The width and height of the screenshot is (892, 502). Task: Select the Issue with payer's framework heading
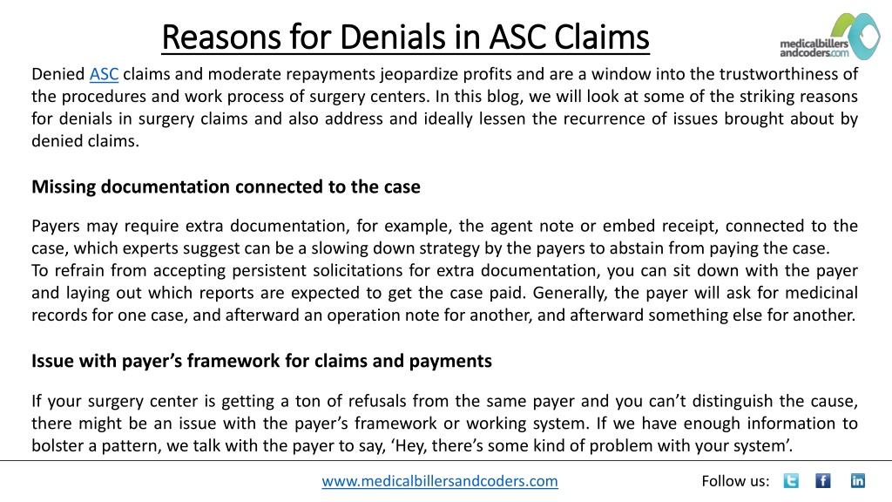261,361
